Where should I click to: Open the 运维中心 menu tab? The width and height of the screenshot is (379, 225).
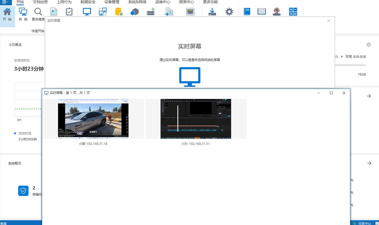click(163, 2)
